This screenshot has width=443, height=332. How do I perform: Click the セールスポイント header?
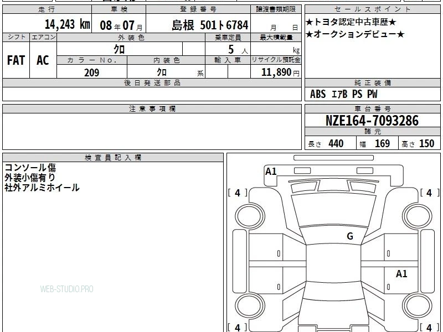tap(372, 9)
